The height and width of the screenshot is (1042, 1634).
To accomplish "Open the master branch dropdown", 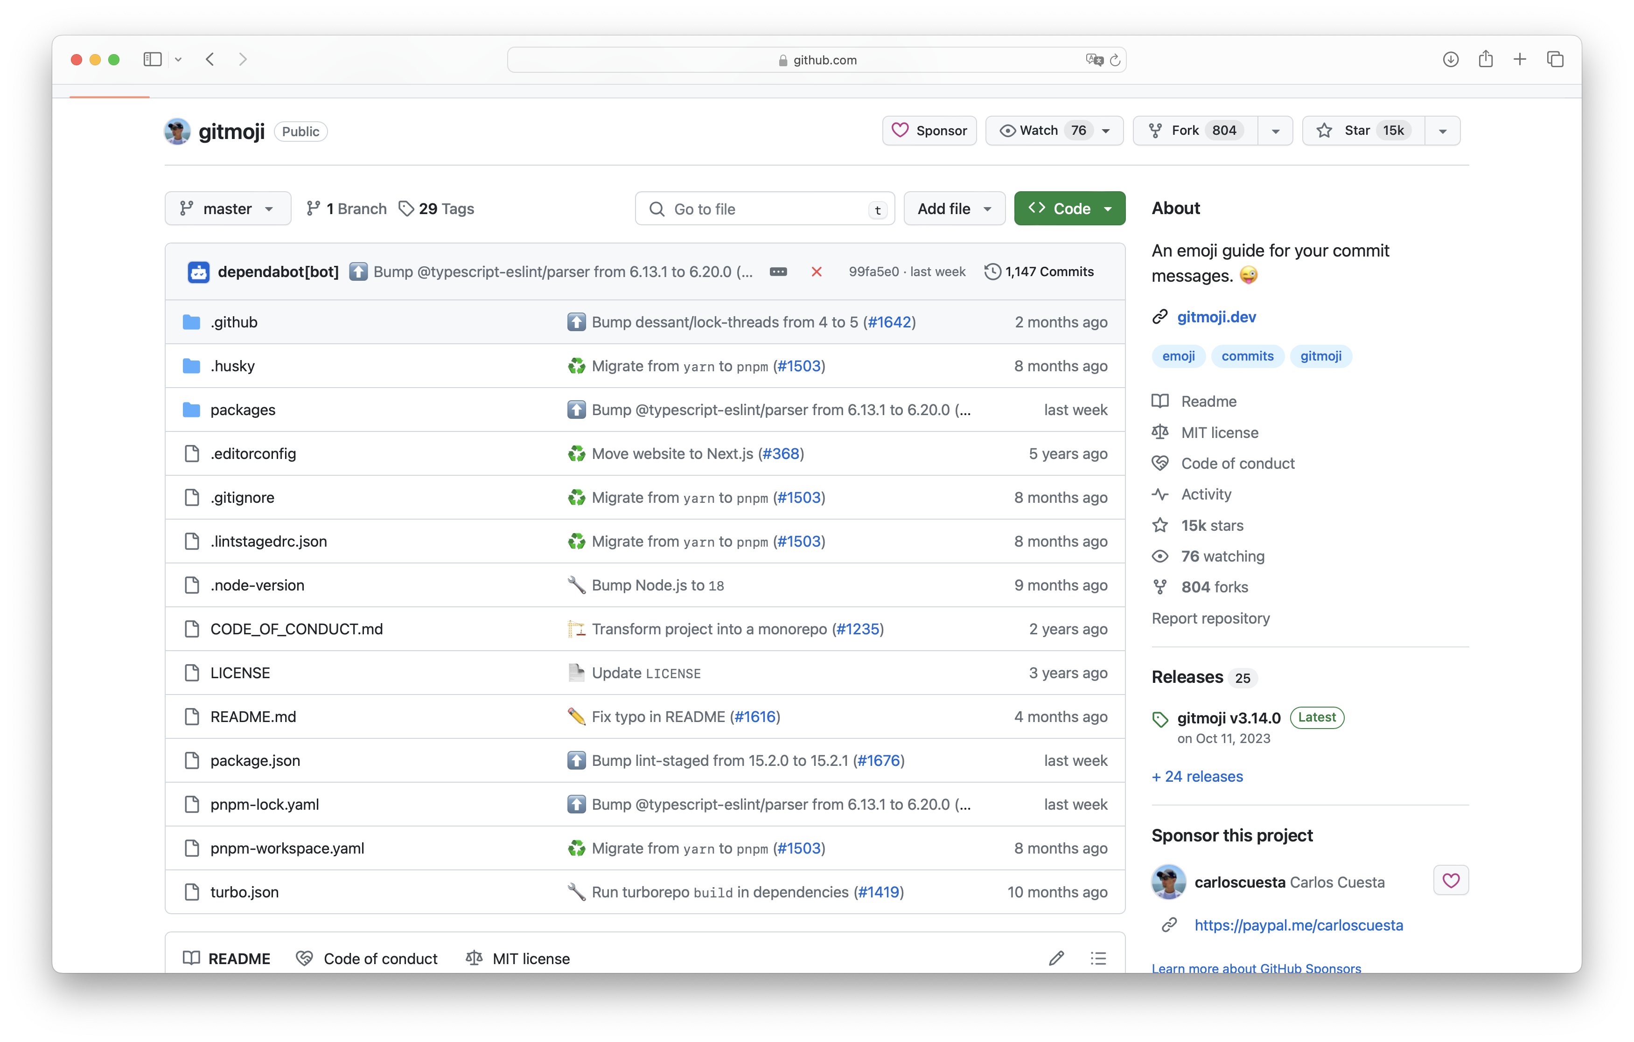I will click(x=227, y=209).
